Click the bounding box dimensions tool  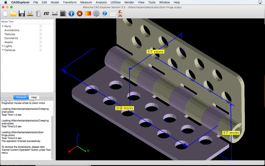[63, 13]
